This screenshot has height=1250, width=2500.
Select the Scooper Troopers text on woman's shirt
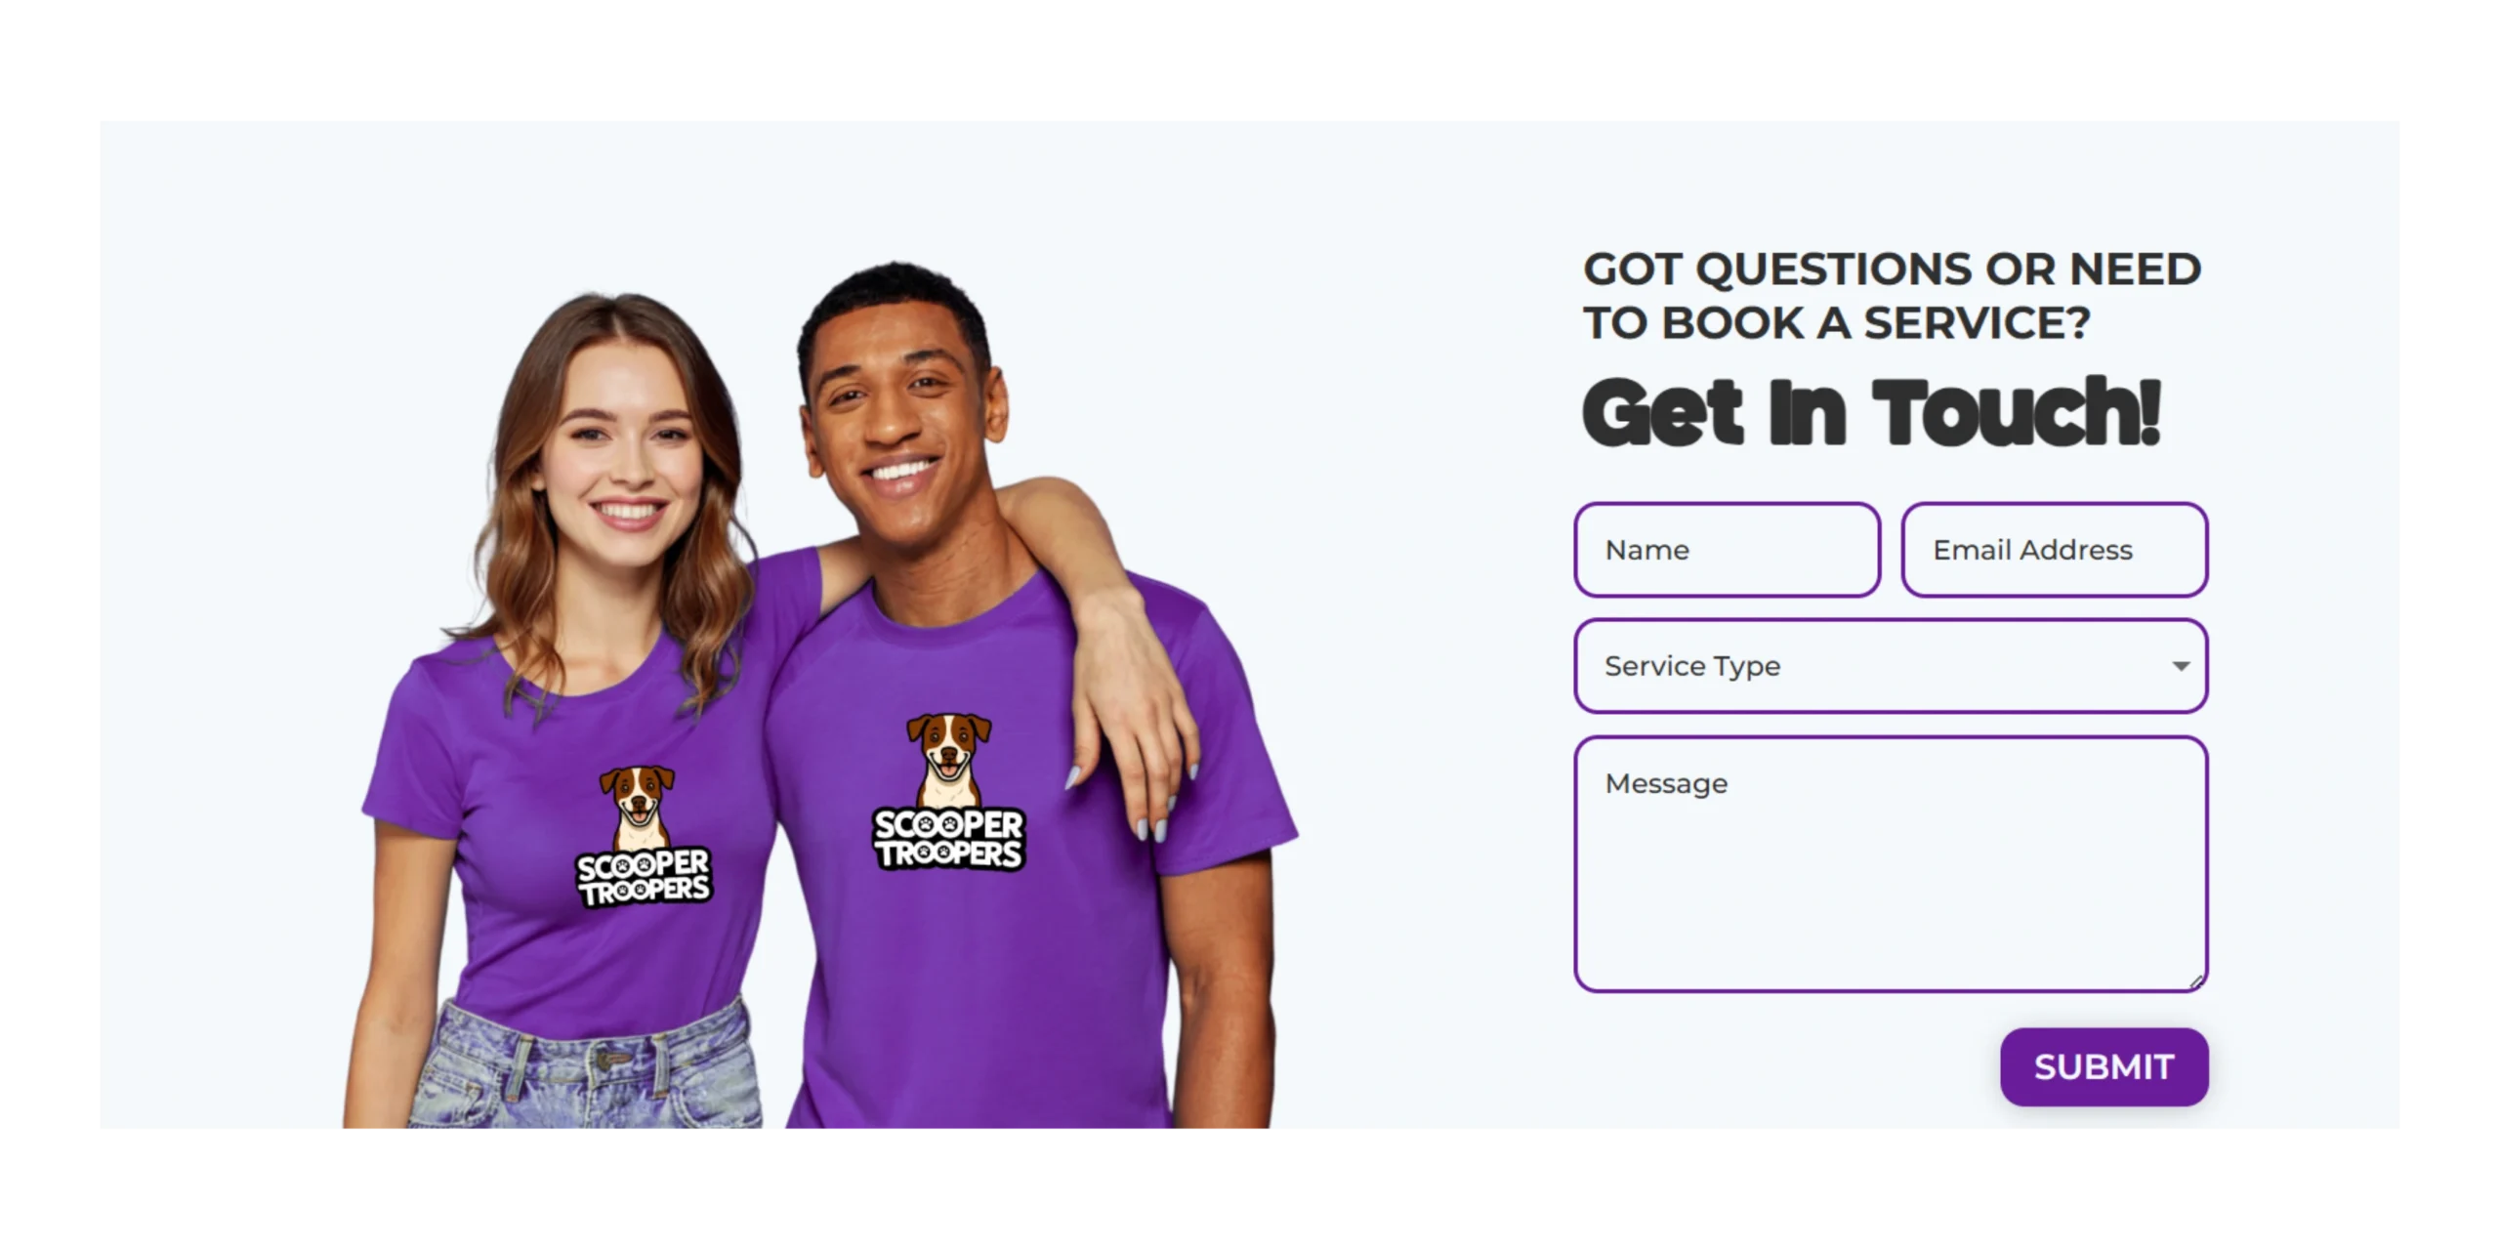tap(644, 877)
